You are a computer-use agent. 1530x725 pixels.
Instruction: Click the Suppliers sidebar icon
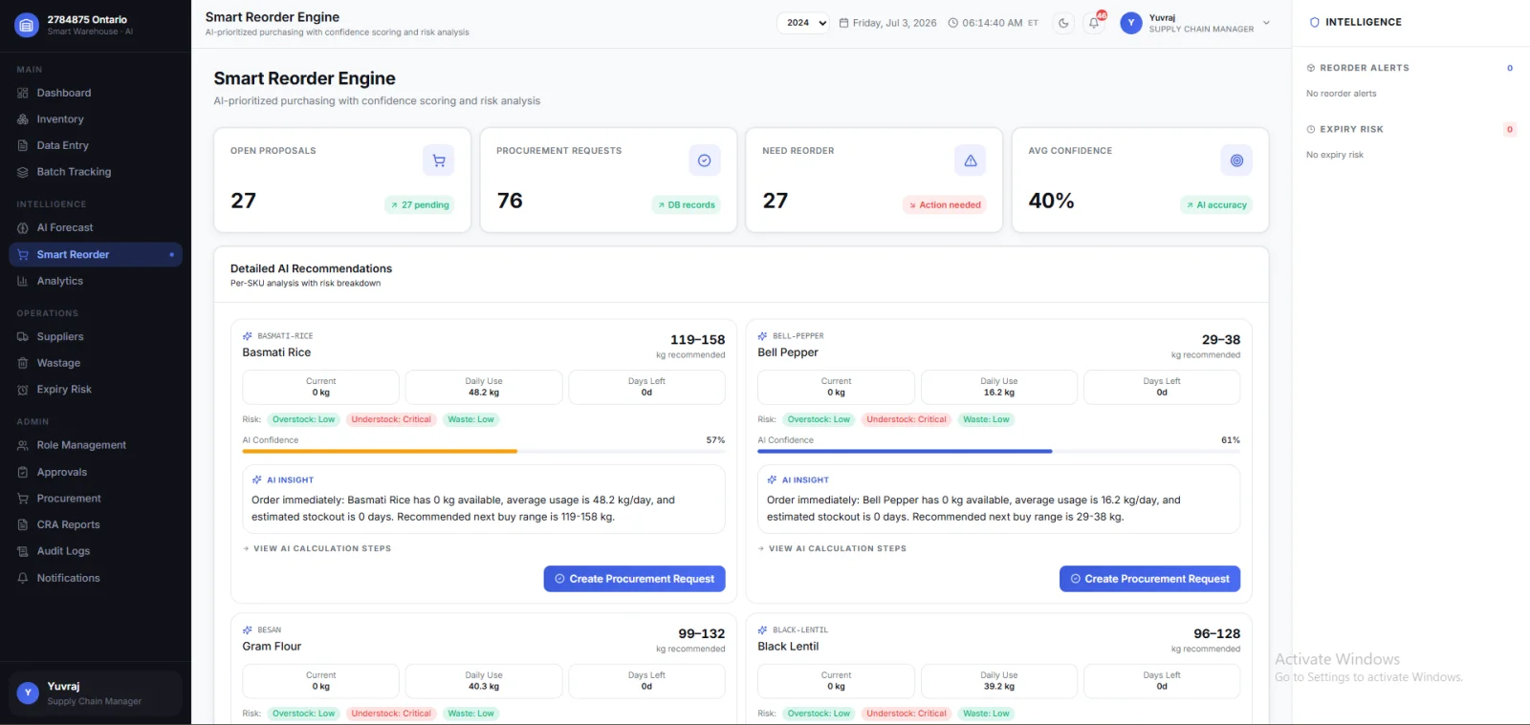pyautogui.click(x=23, y=336)
